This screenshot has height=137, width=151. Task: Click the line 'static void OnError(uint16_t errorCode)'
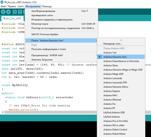[x=39, y=97]
